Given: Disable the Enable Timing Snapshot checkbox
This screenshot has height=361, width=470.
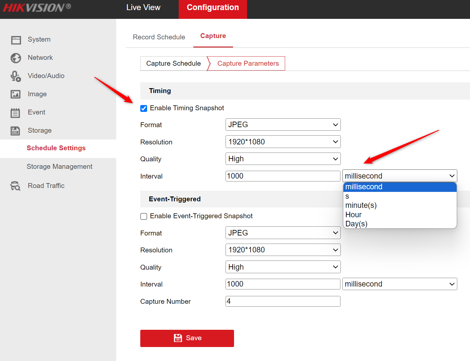Looking at the screenshot, I should pos(144,108).
